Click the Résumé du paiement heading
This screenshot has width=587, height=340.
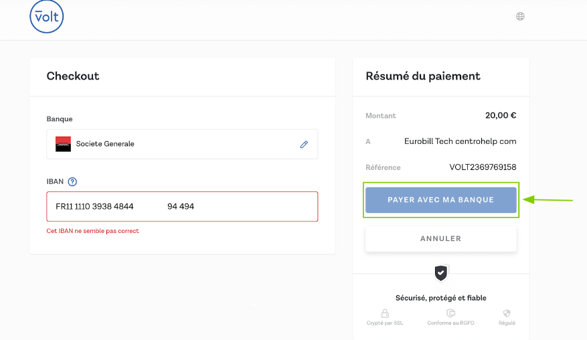(x=423, y=76)
